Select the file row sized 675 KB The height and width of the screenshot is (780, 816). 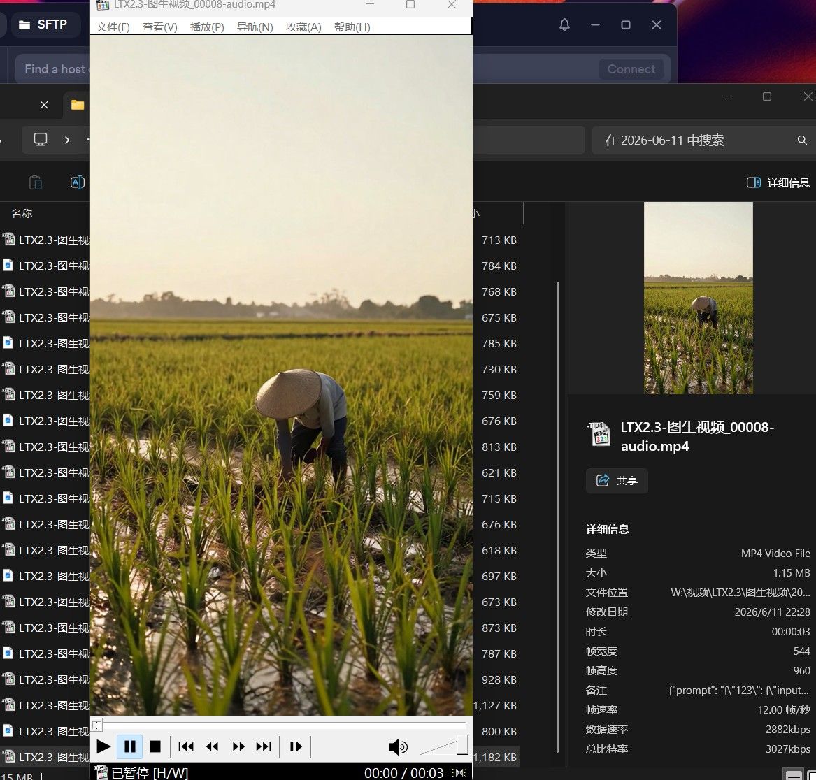pyautogui.click(x=260, y=317)
